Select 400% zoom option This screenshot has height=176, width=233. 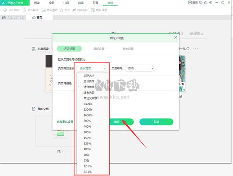point(87,127)
